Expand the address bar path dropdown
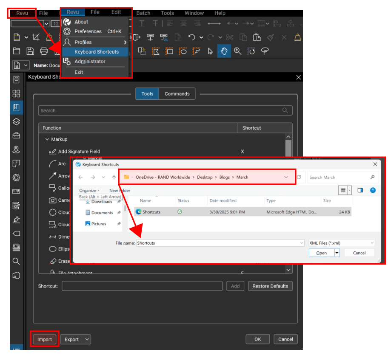This screenshot has height=355, width=388. pyautogui.click(x=286, y=177)
